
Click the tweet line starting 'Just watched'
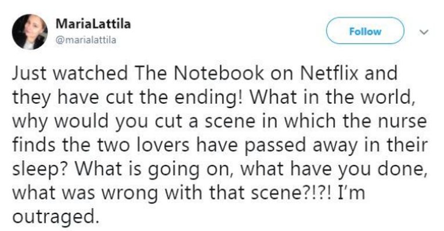click(204, 73)
